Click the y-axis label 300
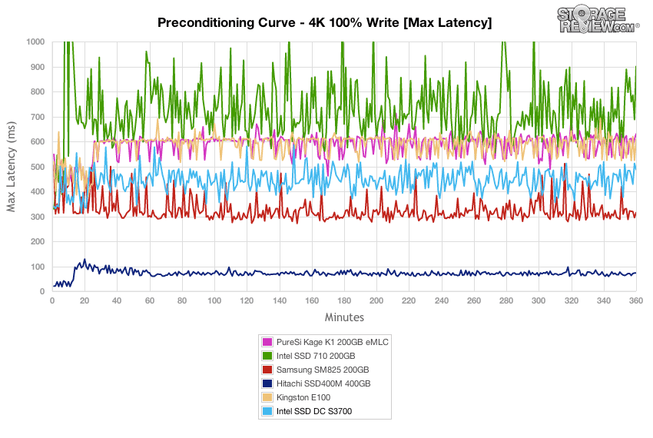Viewport: 653px width, 438px height. [38, 217]
